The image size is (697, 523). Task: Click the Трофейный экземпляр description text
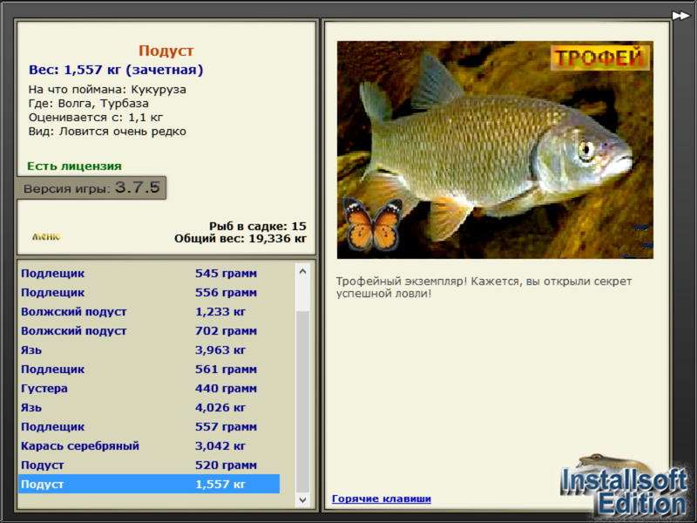click(x=484, y=288)
